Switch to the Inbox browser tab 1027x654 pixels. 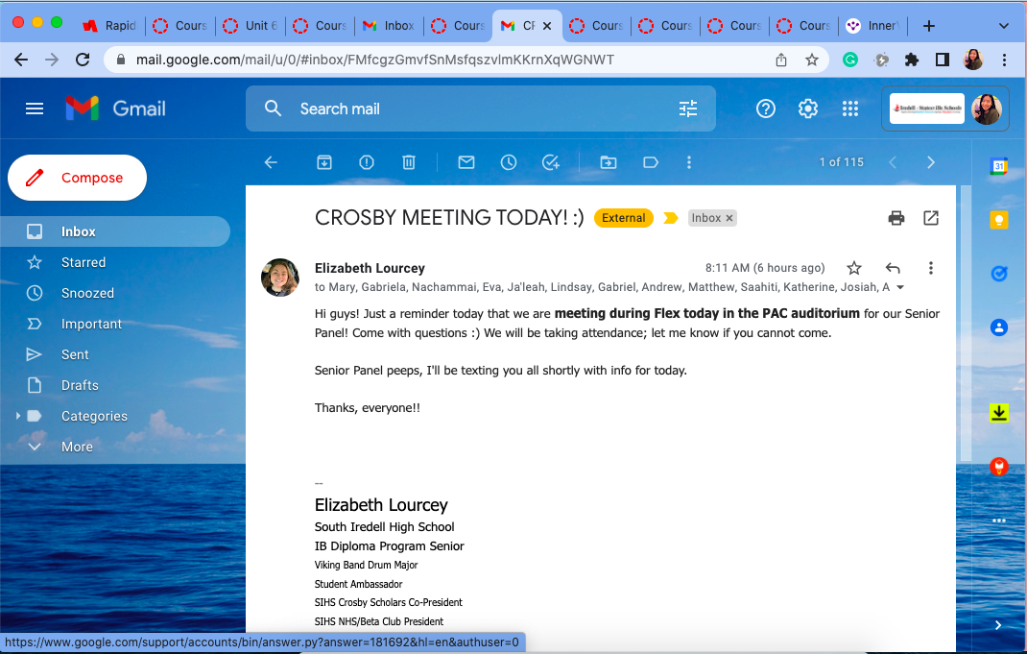click(x=389, y=26)
